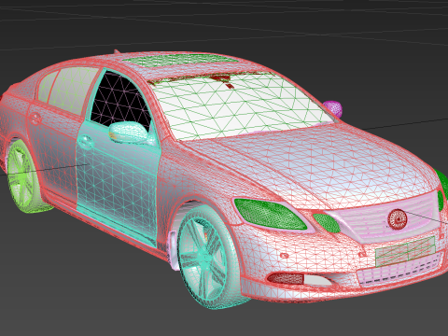The image size is (448, 336).
Task: Select the magenta far-side mirror
Action: click(333, 108)
